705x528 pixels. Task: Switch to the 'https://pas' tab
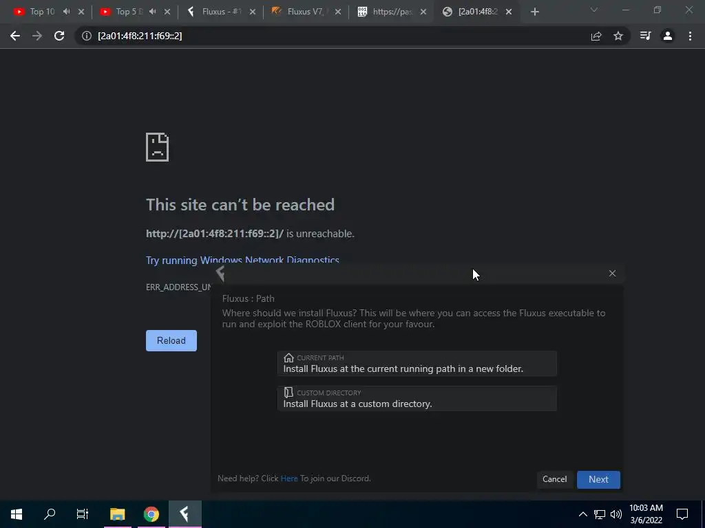point(391,12)
